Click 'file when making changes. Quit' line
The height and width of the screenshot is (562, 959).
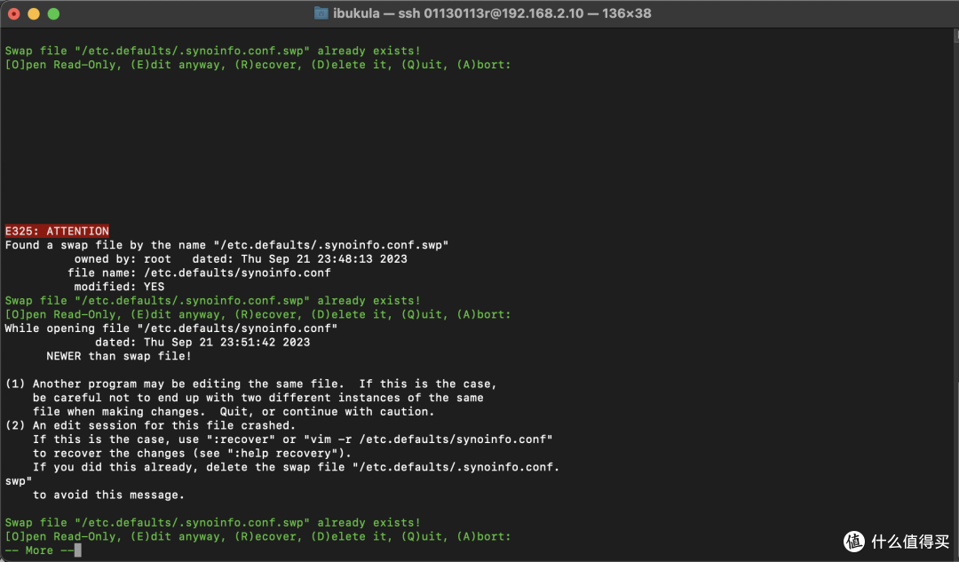(x=234, y=412)
